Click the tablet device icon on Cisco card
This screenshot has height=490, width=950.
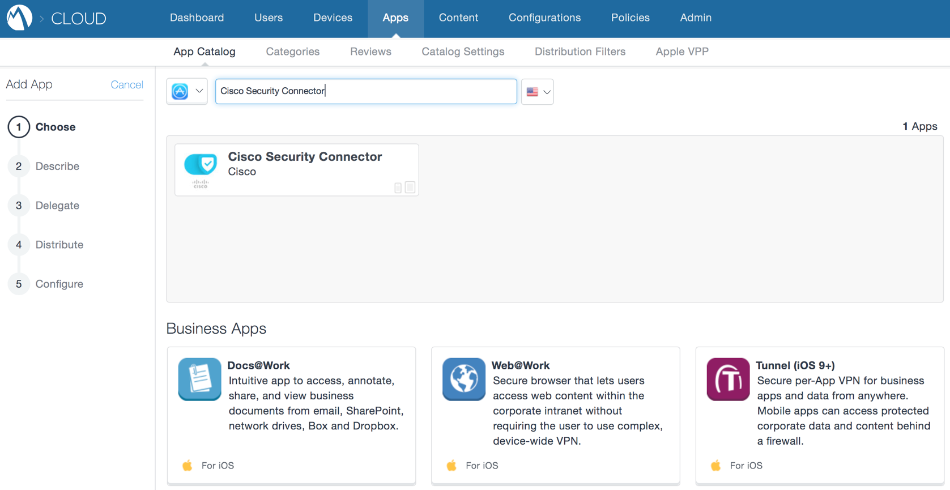tap(410, 188)
